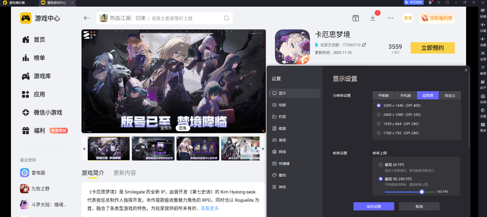Image resolution: width=487 pixels, height=217 pixels.
Task: Open 应用 apps section
Action: [x=34, y=94]
